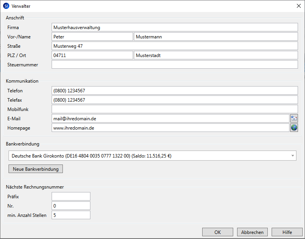The width and height of the screenshot is (305, 239).
Task: Click the Abbrechen button
Action: [x=252, y=232]
